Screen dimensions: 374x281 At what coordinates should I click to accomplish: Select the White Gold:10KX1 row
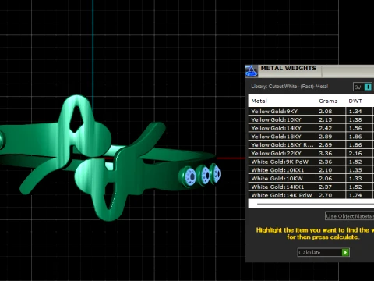click(x=311, y=170)
